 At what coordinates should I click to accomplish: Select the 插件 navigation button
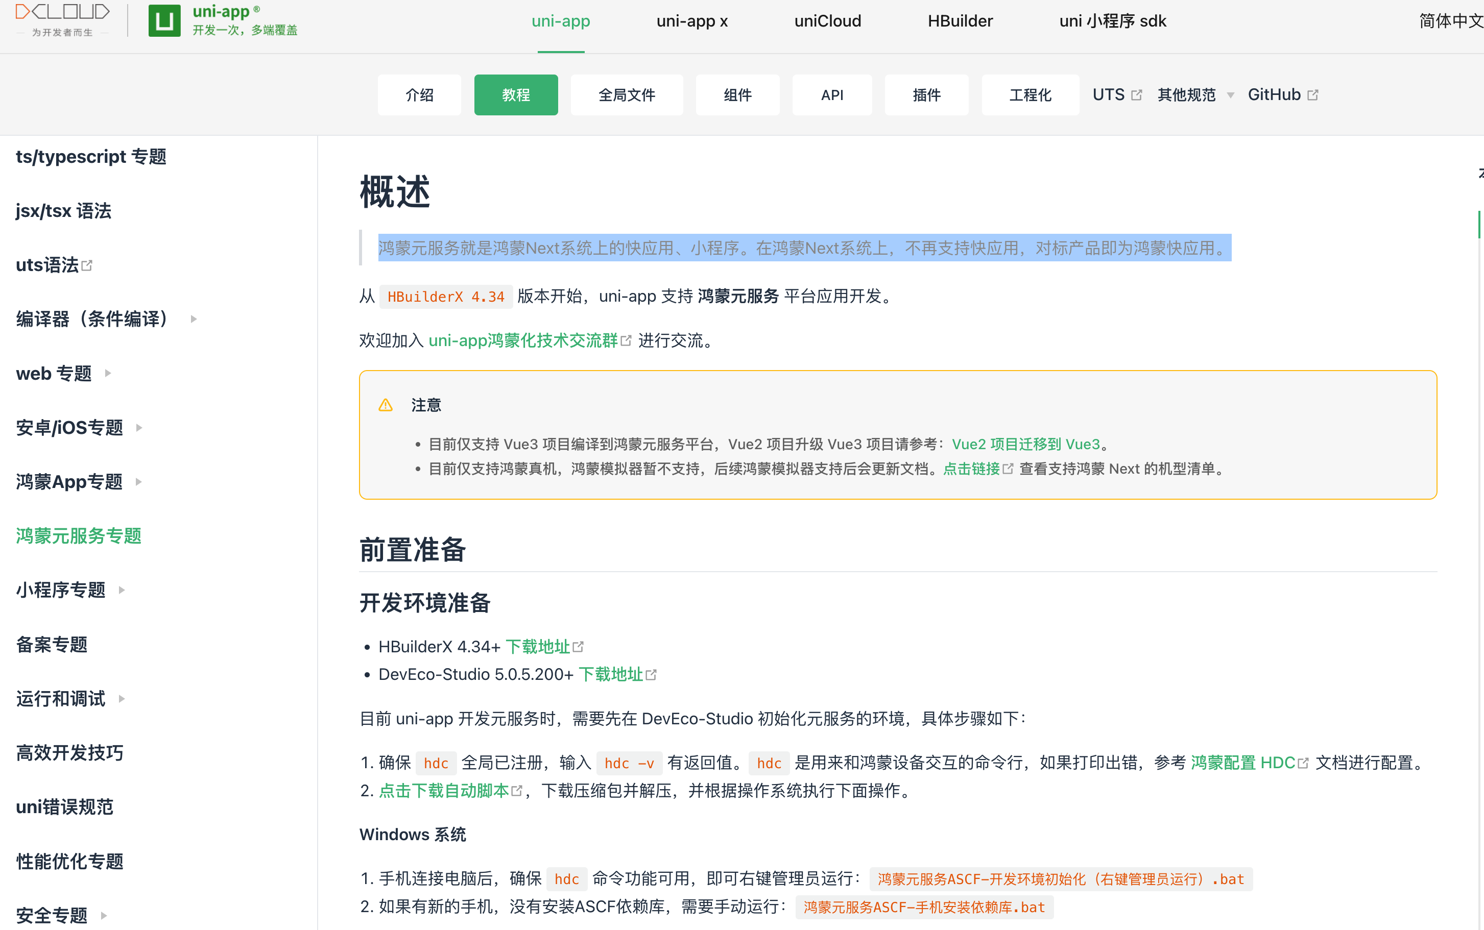(926, 95)
